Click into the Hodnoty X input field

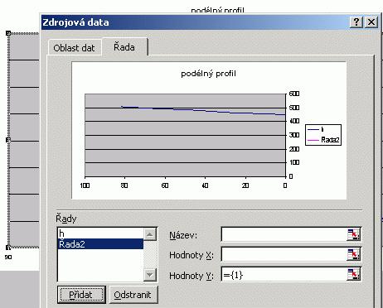click(284, 254)
